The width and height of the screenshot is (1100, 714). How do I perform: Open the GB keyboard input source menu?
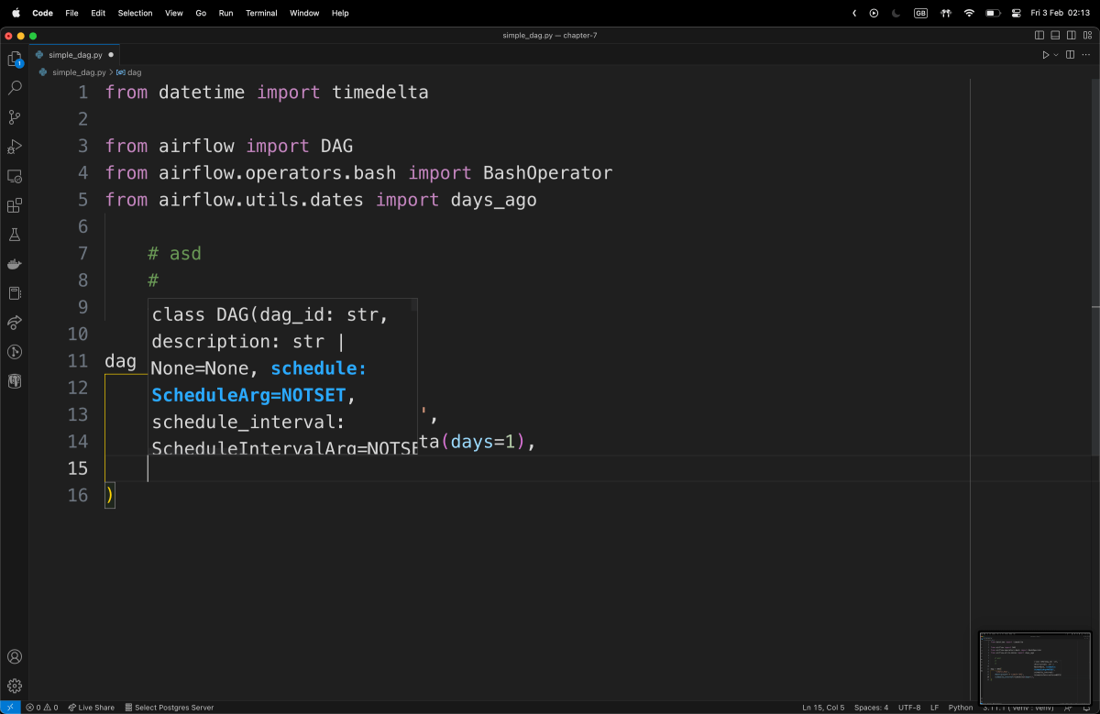pyautogui.click(x=920, y=13)
